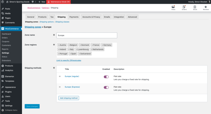Collapse the admin sidebar menu
The height and width of the screenshot is (114, 211).
tap(9, 110)
